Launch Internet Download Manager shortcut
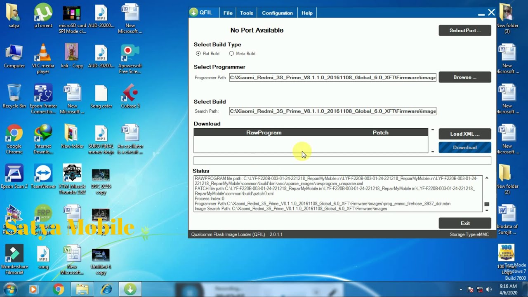 click(x=43, y=139)
